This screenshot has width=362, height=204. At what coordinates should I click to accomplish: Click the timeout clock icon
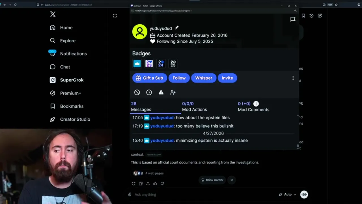coord(149,92)
